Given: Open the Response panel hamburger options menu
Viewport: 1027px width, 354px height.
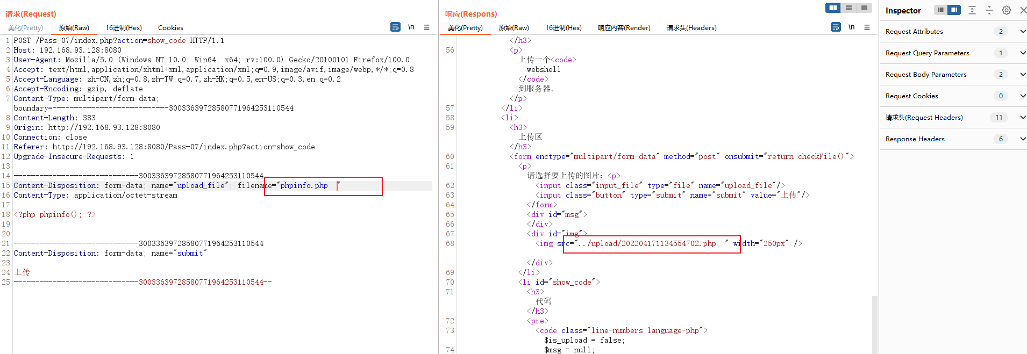Looking at the screenshot, I should point(867,27).
